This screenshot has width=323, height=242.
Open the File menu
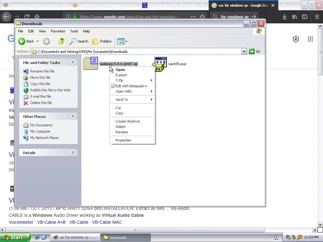point(21,31)
